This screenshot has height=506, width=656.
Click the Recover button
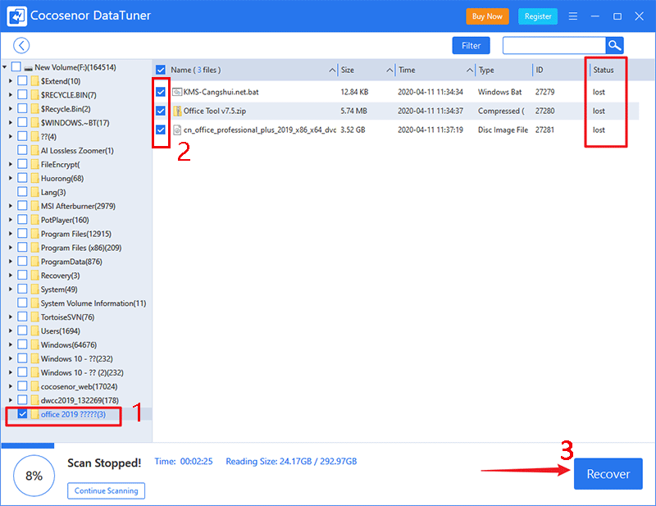tap(608, 474)
